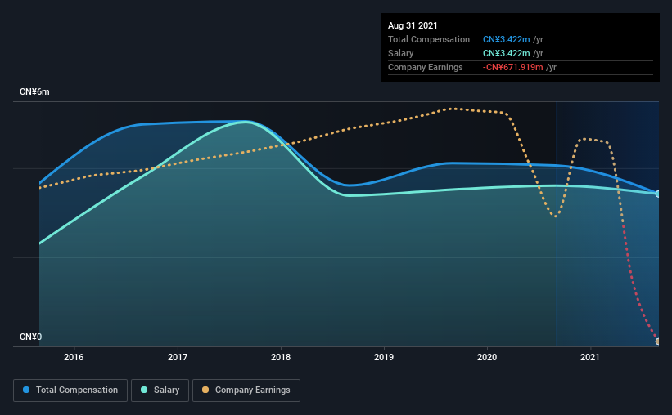Click the Salary CN¥3.422m value in the tooltip
The width and height of the screenshot is (672, 415).
[x=507, y=53]
